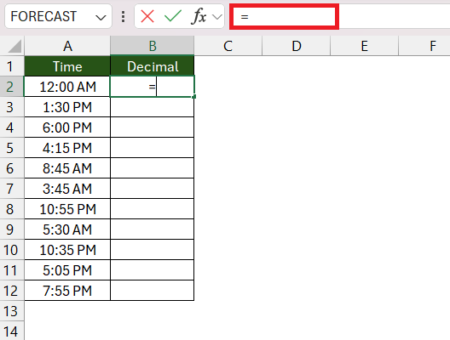The width and height of the screenshot is (450, 340).
Task: Click the Time header cell
Action: click(67, 66)
